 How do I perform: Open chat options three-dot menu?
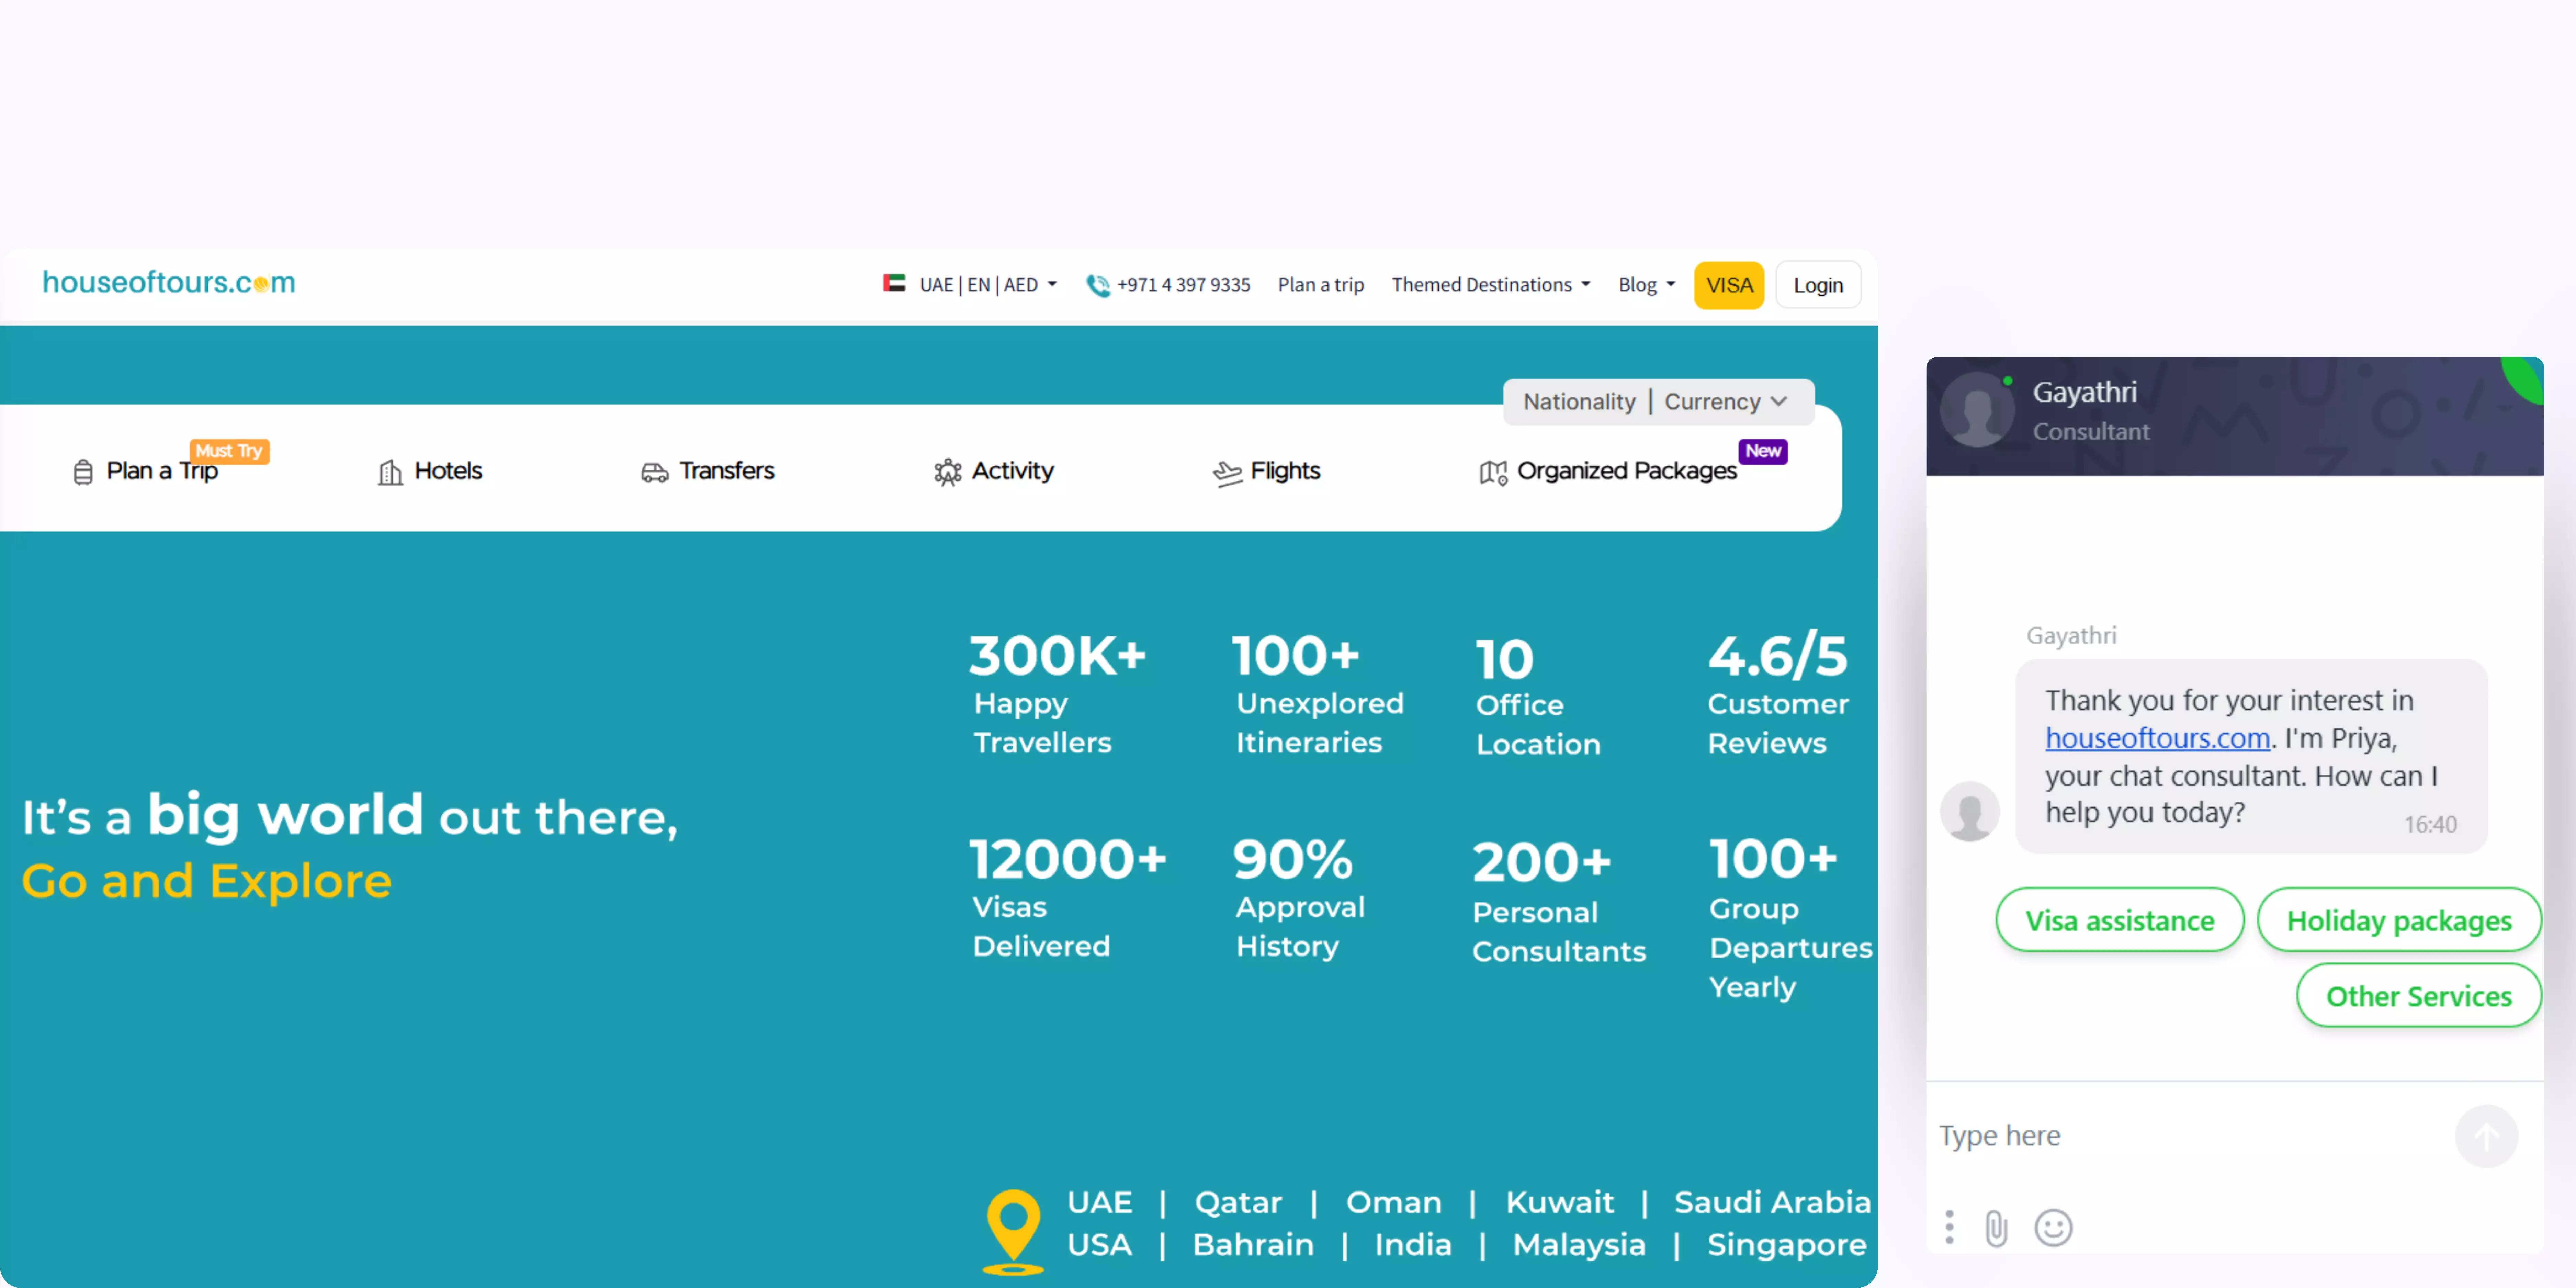point(1948,1227)
